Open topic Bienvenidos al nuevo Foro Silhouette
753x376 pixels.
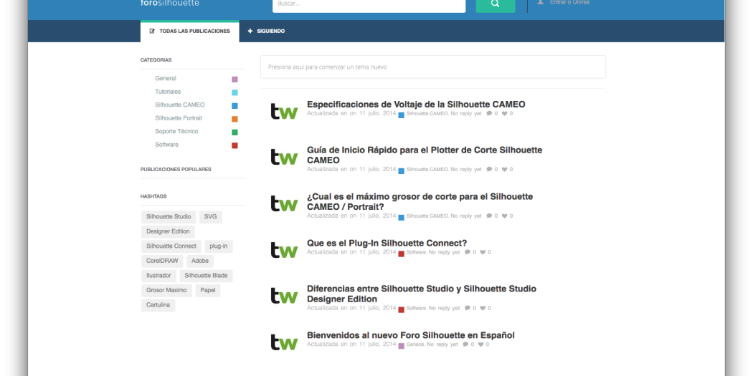point(411,335)
